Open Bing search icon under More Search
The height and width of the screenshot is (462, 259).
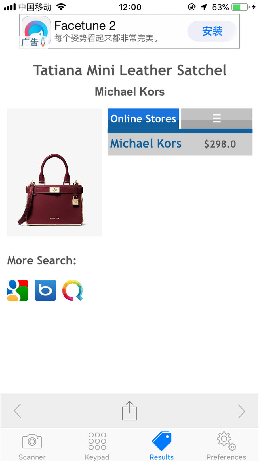pos(45,290)
